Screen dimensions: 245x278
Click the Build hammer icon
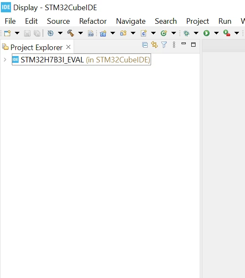point(71,33)
